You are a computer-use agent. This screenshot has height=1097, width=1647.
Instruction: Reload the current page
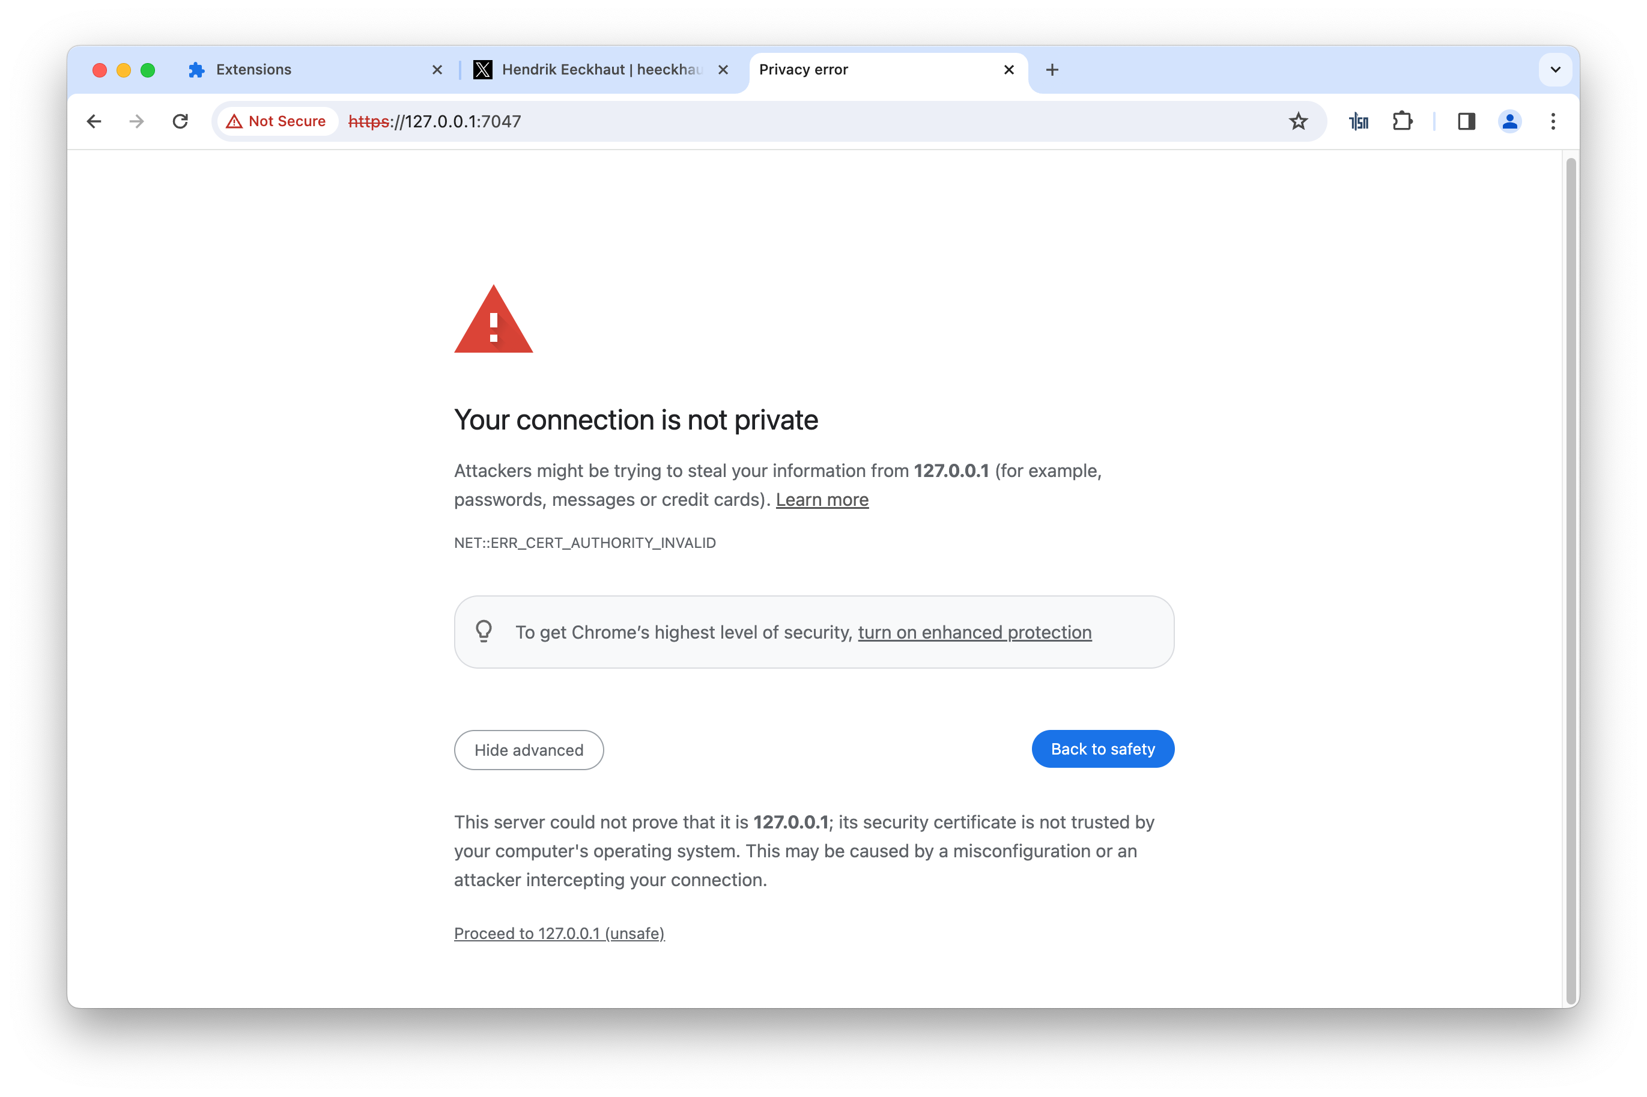[180, 122]
